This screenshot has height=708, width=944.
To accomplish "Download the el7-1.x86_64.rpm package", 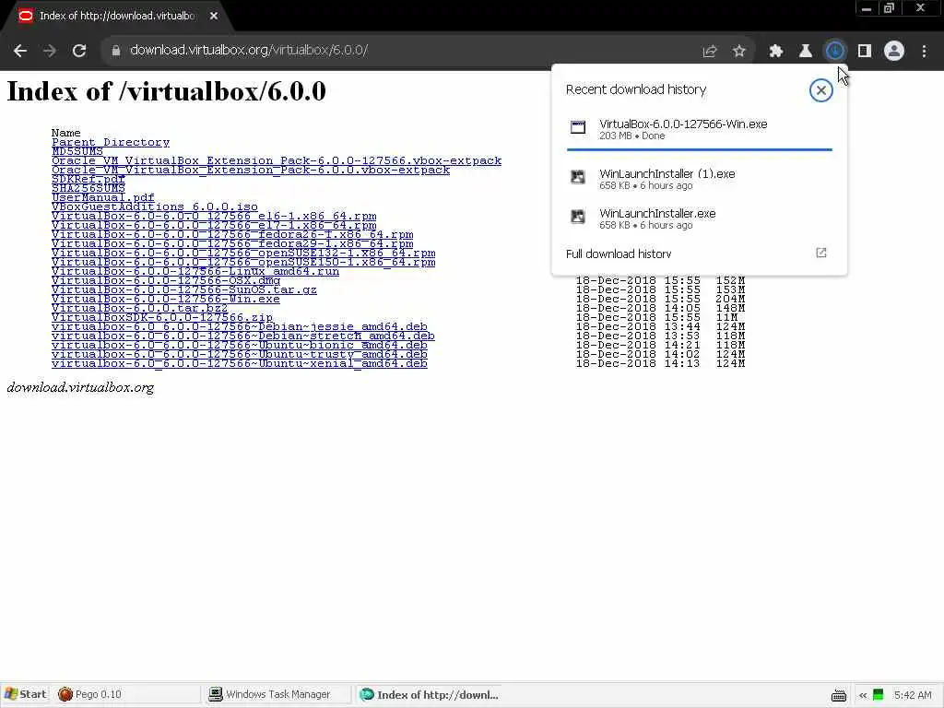I will (x=214, y=225).
